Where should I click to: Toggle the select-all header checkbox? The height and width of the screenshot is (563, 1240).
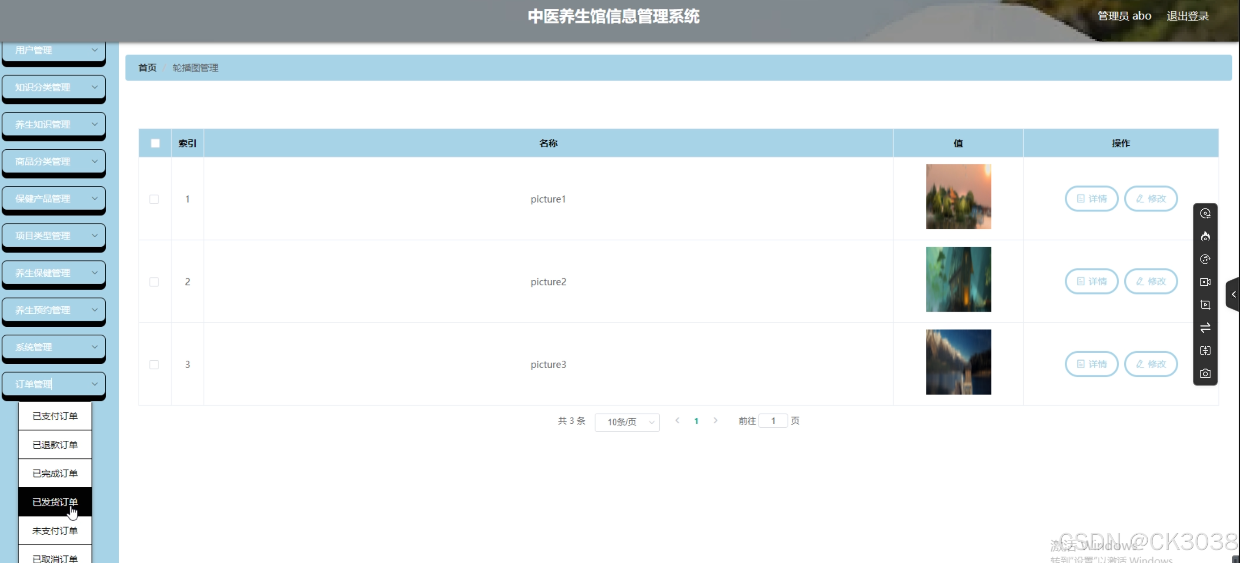click(x=155, y=143)
